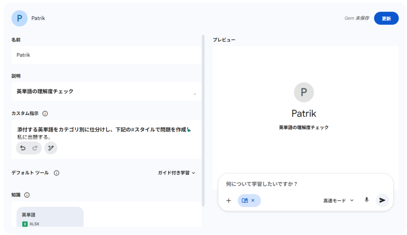
Task: Redo the custom instruction edit
Action: click(35, 148)
